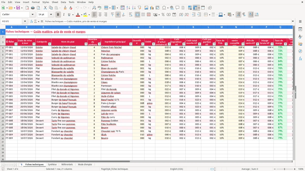Toggle Align Left

[94, 15]
